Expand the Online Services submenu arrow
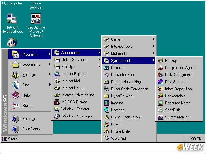206x154 pixels. click(99, 59)
